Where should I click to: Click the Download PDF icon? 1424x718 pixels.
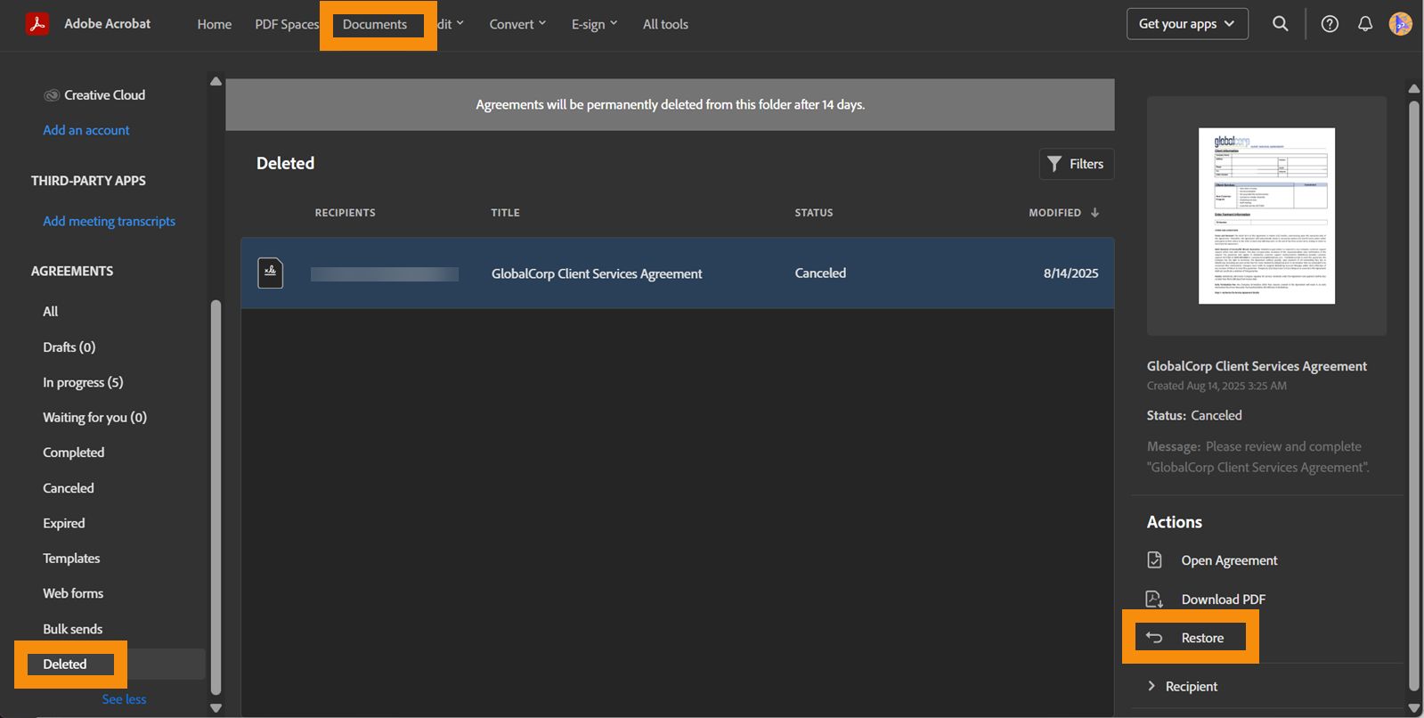[1155, 600]
